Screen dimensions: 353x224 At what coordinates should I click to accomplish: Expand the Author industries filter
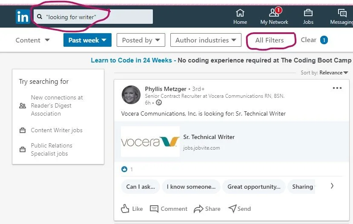click(x=206, y=40)
